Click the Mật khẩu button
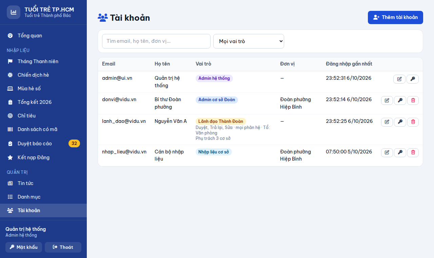 [24, 247]
